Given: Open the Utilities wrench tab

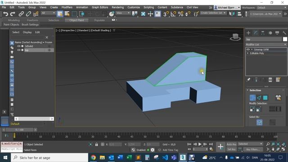Looking at the screenshot, I should point(284,33).
